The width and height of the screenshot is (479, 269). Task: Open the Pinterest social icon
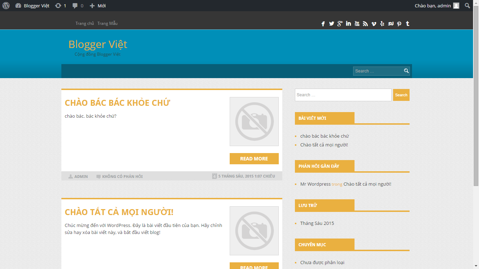pos(399,24)
